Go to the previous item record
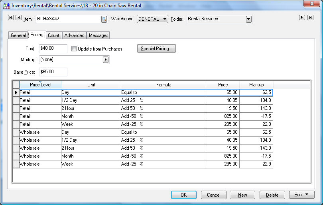This screenshot has width=323, height=205. pos(18,18)
